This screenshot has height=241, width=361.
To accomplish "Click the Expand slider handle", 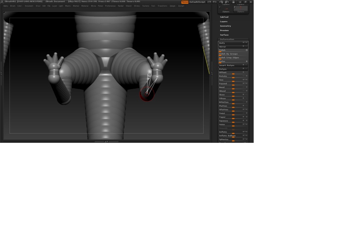I will 233,85.
